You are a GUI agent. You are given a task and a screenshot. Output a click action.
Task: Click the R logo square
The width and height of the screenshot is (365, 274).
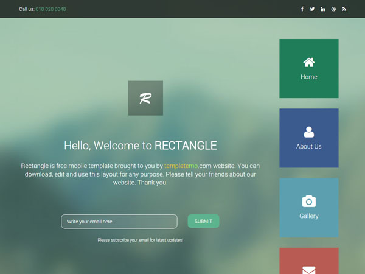(145, 98)
